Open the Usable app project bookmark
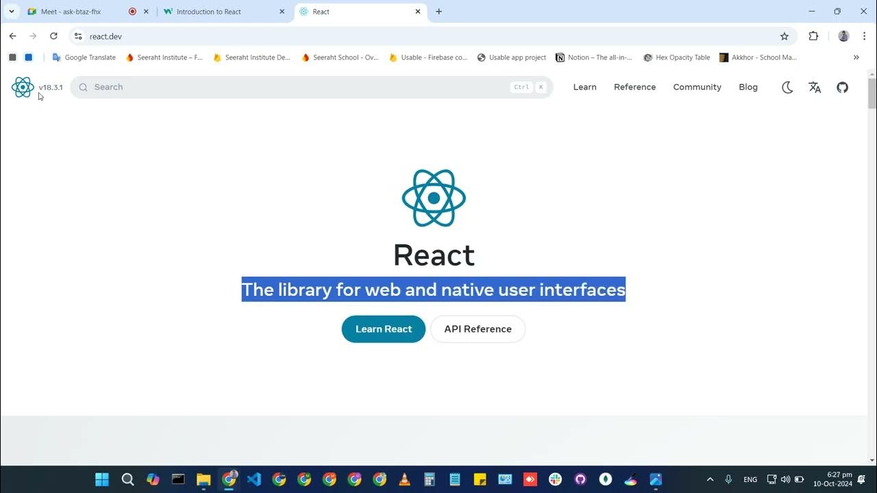This screenshot has height=493, width=877. click(512, 58)
